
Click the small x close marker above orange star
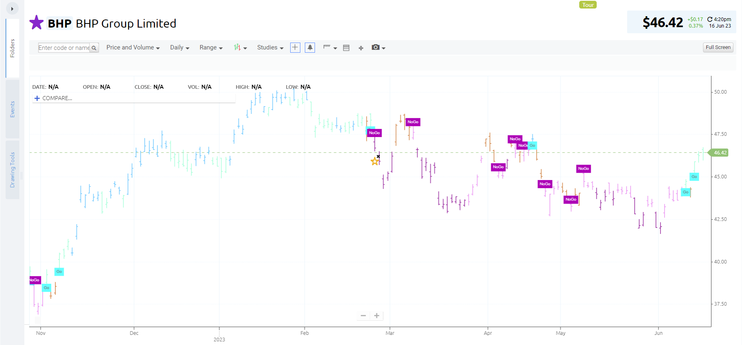tap(378, 156)
